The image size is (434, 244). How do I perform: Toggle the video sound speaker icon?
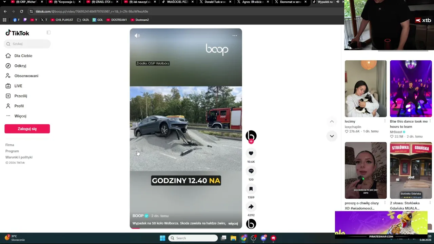[137, 36]
